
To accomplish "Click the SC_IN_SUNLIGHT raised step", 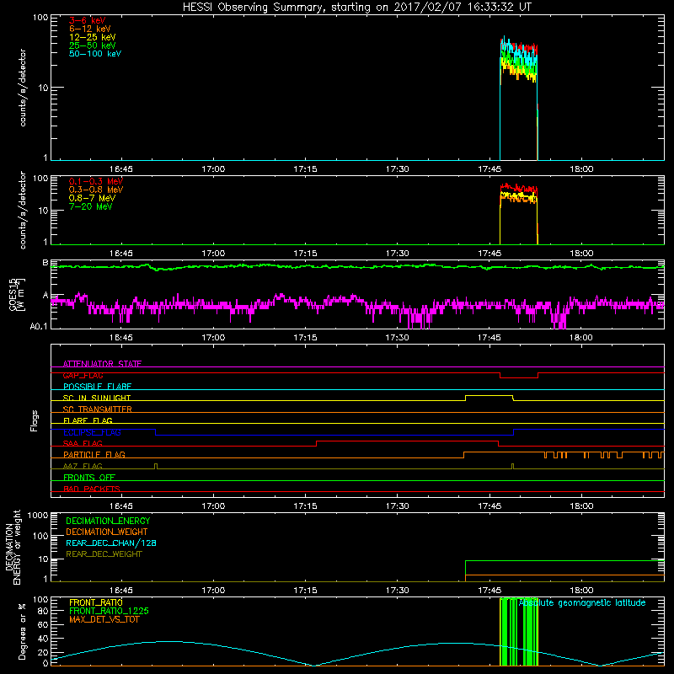I will point(489,398).
